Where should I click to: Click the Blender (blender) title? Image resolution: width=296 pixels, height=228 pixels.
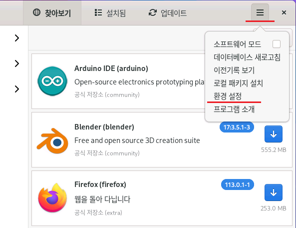click(104, 127)
